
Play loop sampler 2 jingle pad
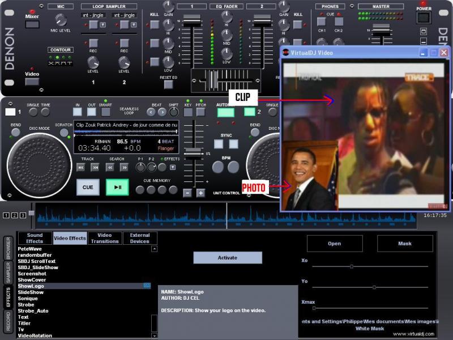[124, 25]
